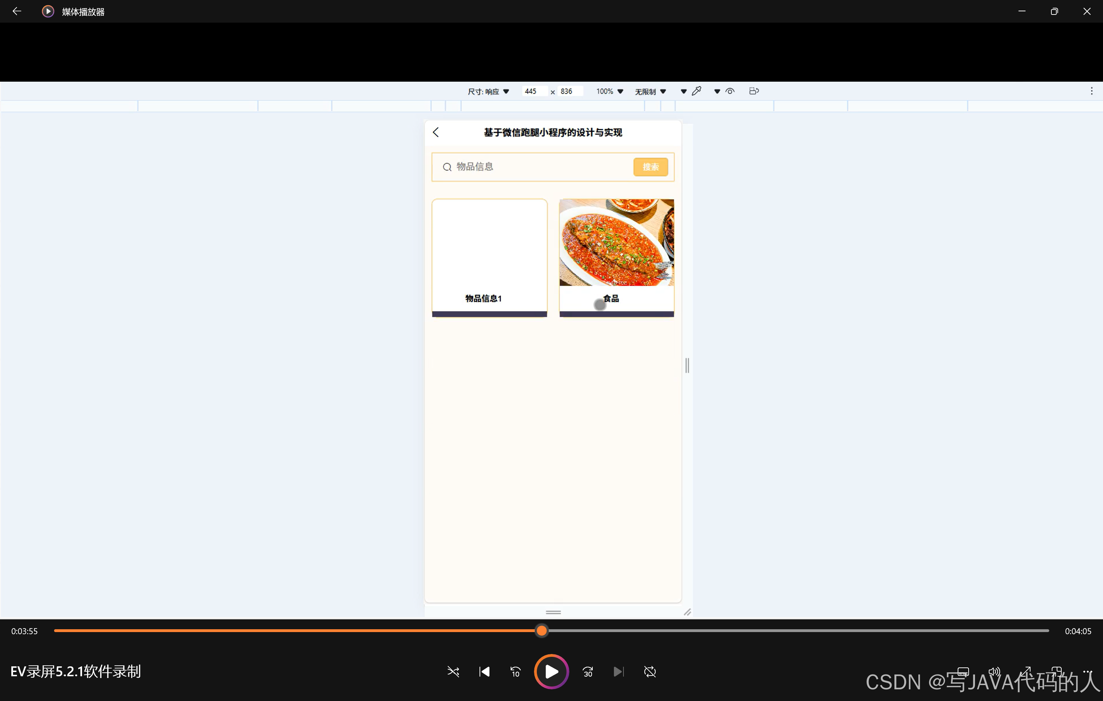Skip to the previous track
The height and width of the screenshot is (701, 1103).
(484, 672)
